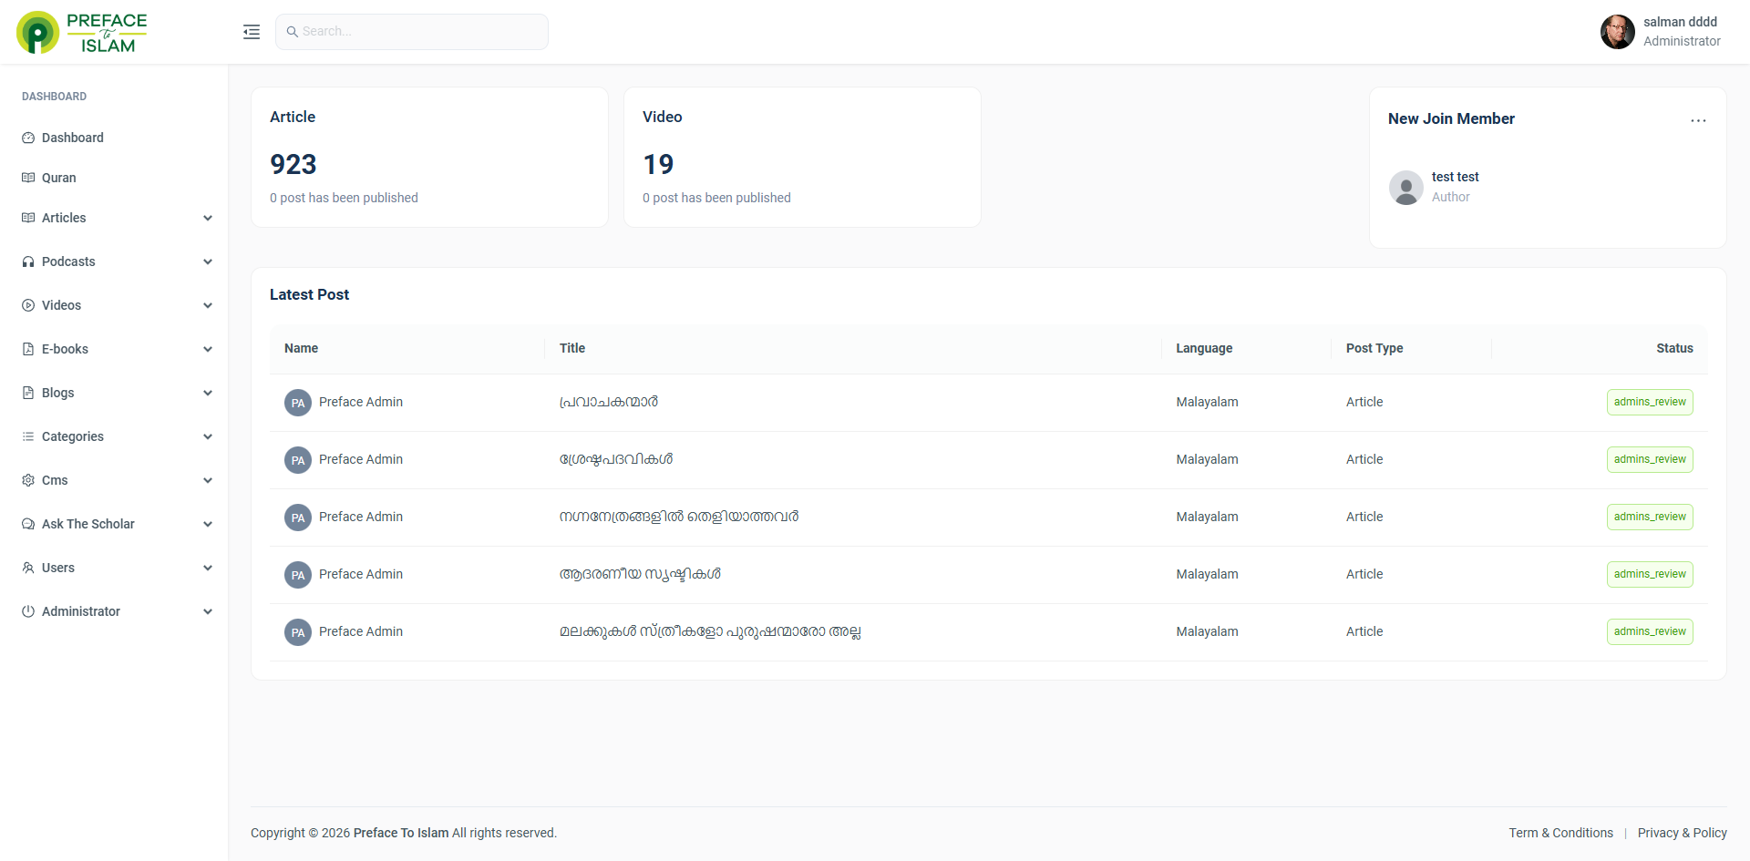The width and height of the screenshot is (1750, 861).
Task: Open the Privacy & Policy link
Action: (1682, 833)
